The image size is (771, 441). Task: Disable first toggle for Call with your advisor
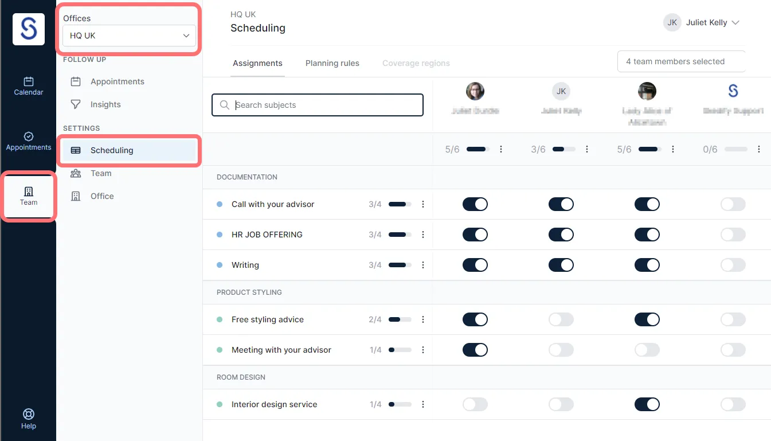[x=475, y=204]
